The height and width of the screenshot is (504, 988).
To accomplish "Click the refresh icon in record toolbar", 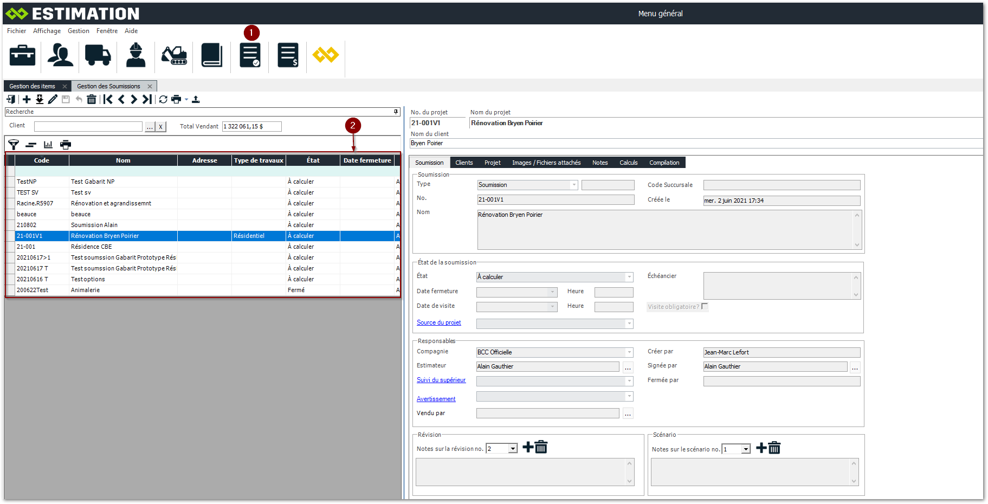I will (x=163, y=99).
